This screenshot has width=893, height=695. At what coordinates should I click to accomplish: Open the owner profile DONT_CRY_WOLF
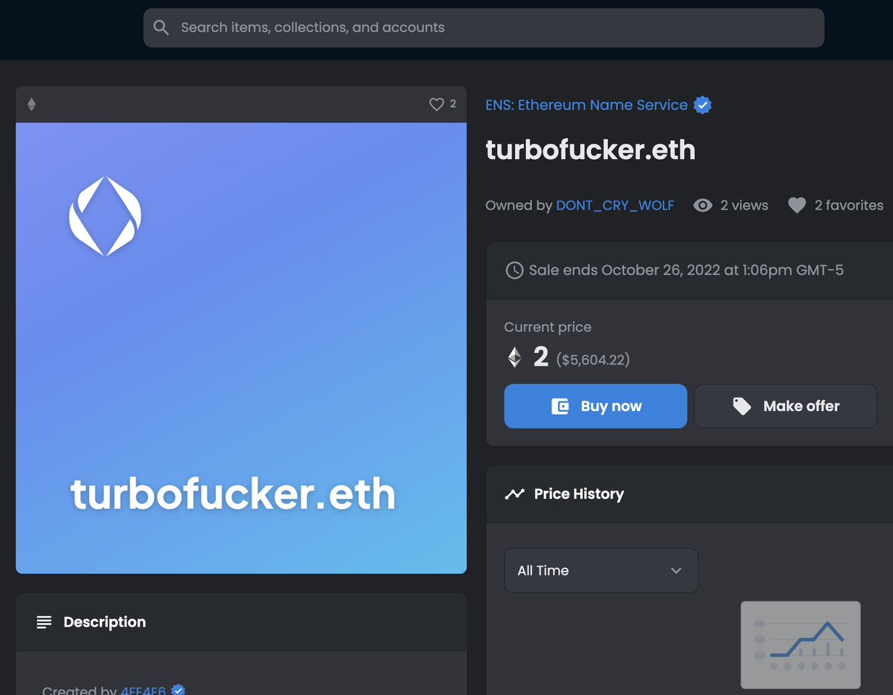click(615, 205)
